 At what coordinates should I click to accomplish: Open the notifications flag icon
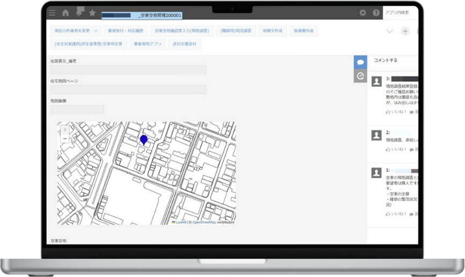click(80, 12)
